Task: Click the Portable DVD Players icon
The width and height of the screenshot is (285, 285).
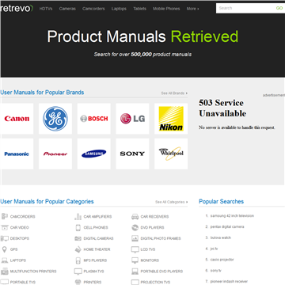Action: tap(135, 272)
